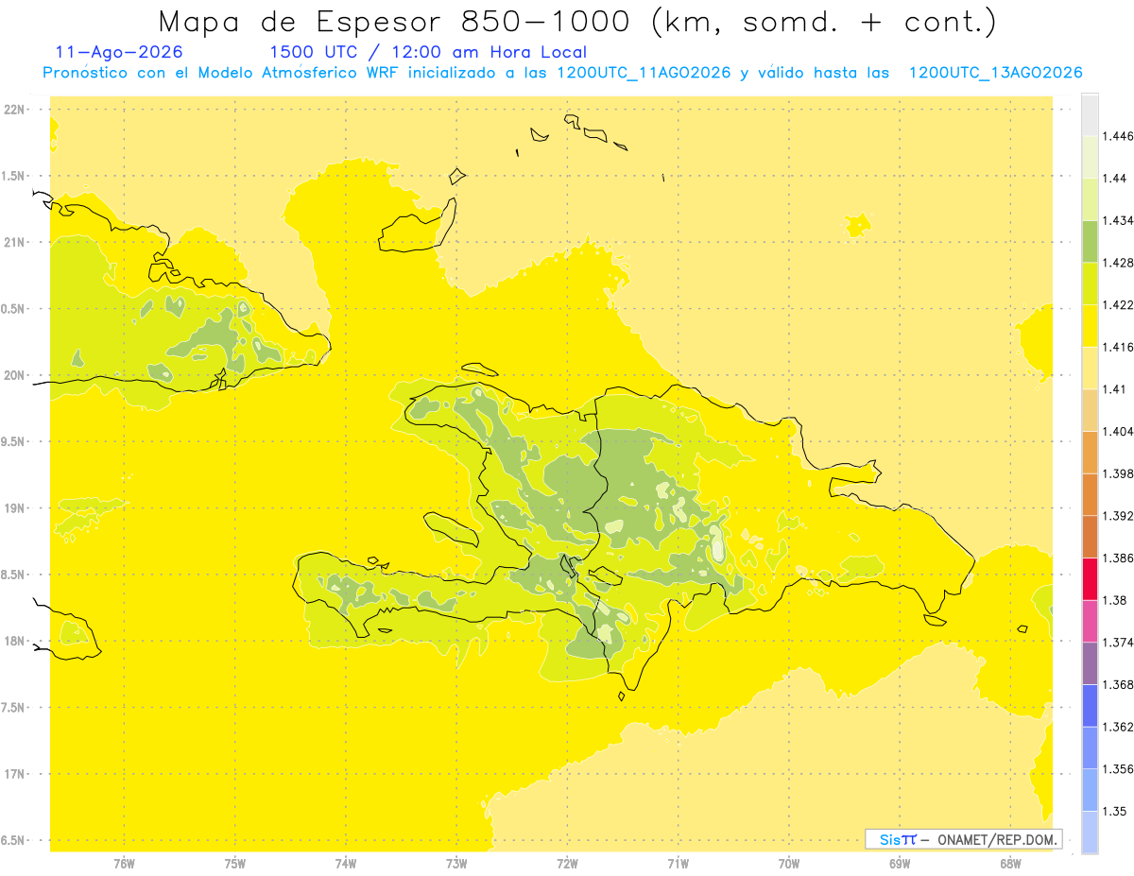
Task: Click the legend value 1.44
Action: click(x=1115, y=179)
